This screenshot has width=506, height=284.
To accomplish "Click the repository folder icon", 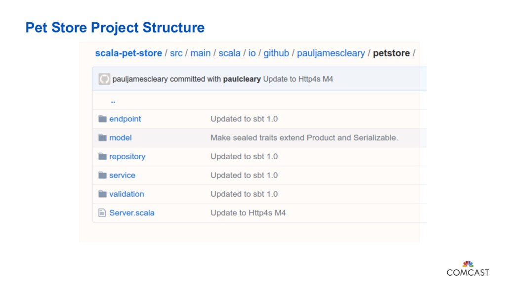I will (102, 156).
